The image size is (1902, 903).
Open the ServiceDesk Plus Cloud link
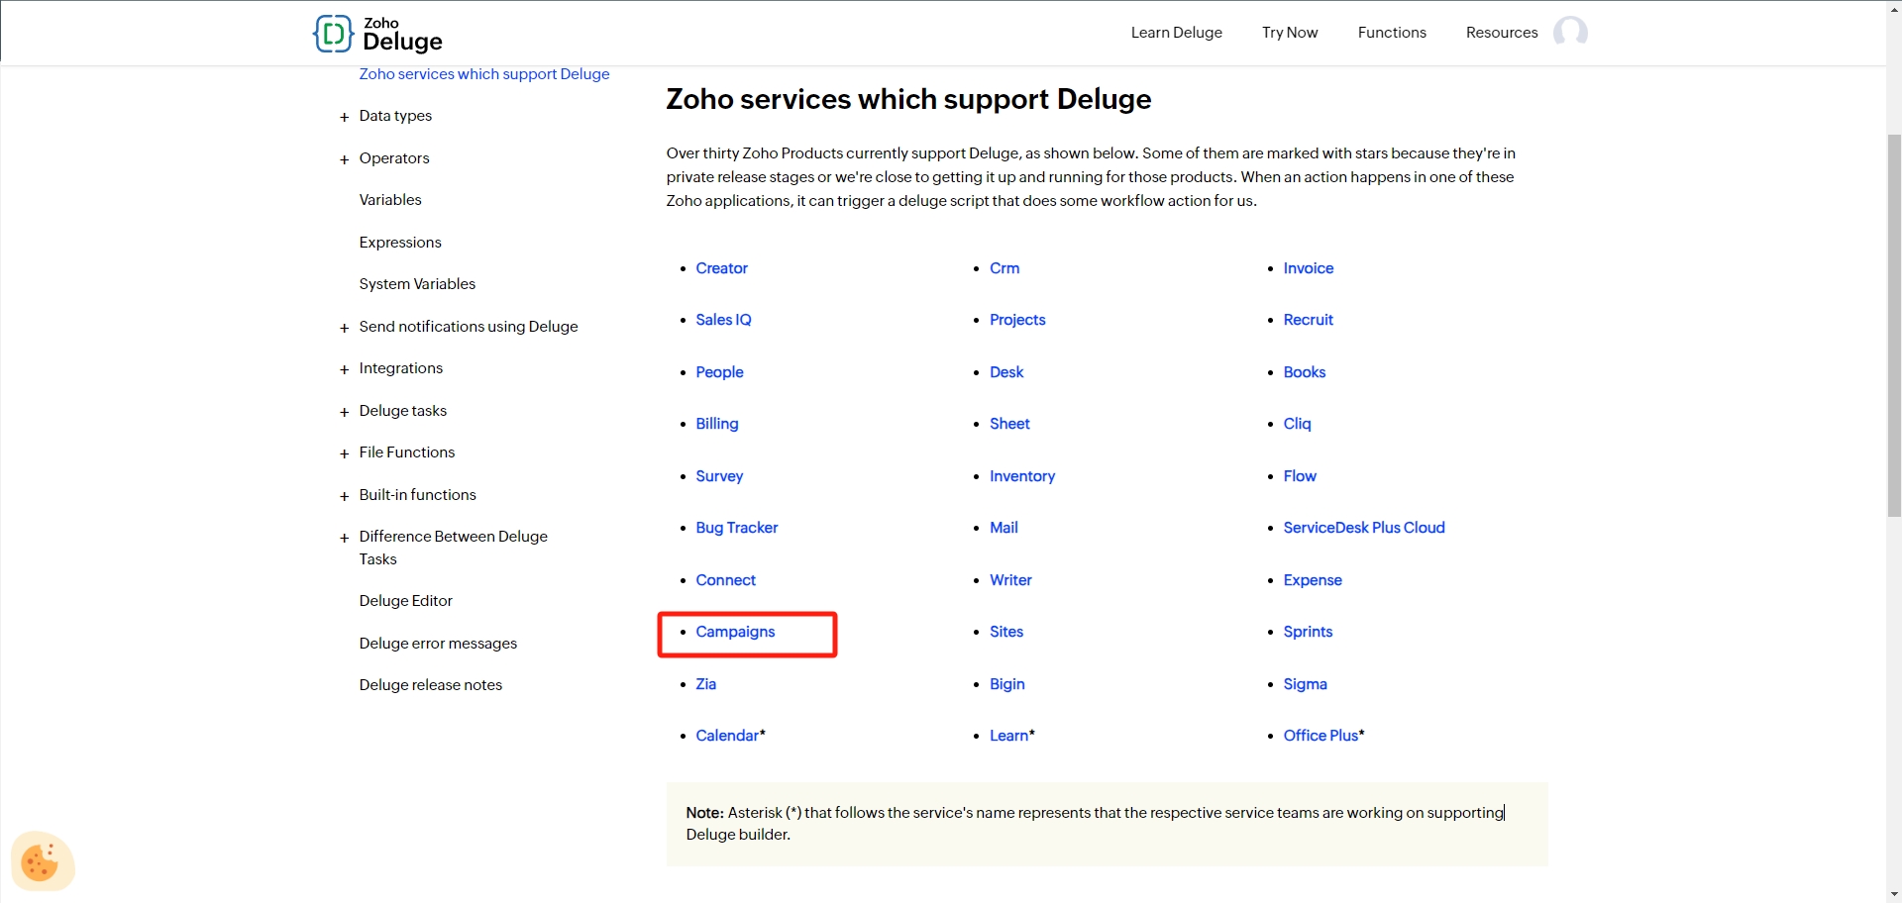pyautogui.click(x=1364, y=528)
